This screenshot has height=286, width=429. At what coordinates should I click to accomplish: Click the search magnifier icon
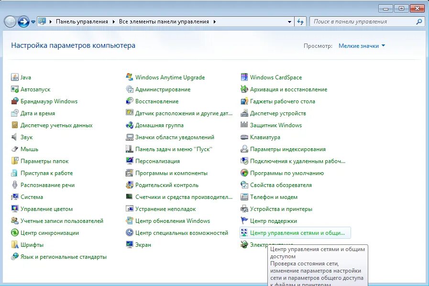coord(419,22)
